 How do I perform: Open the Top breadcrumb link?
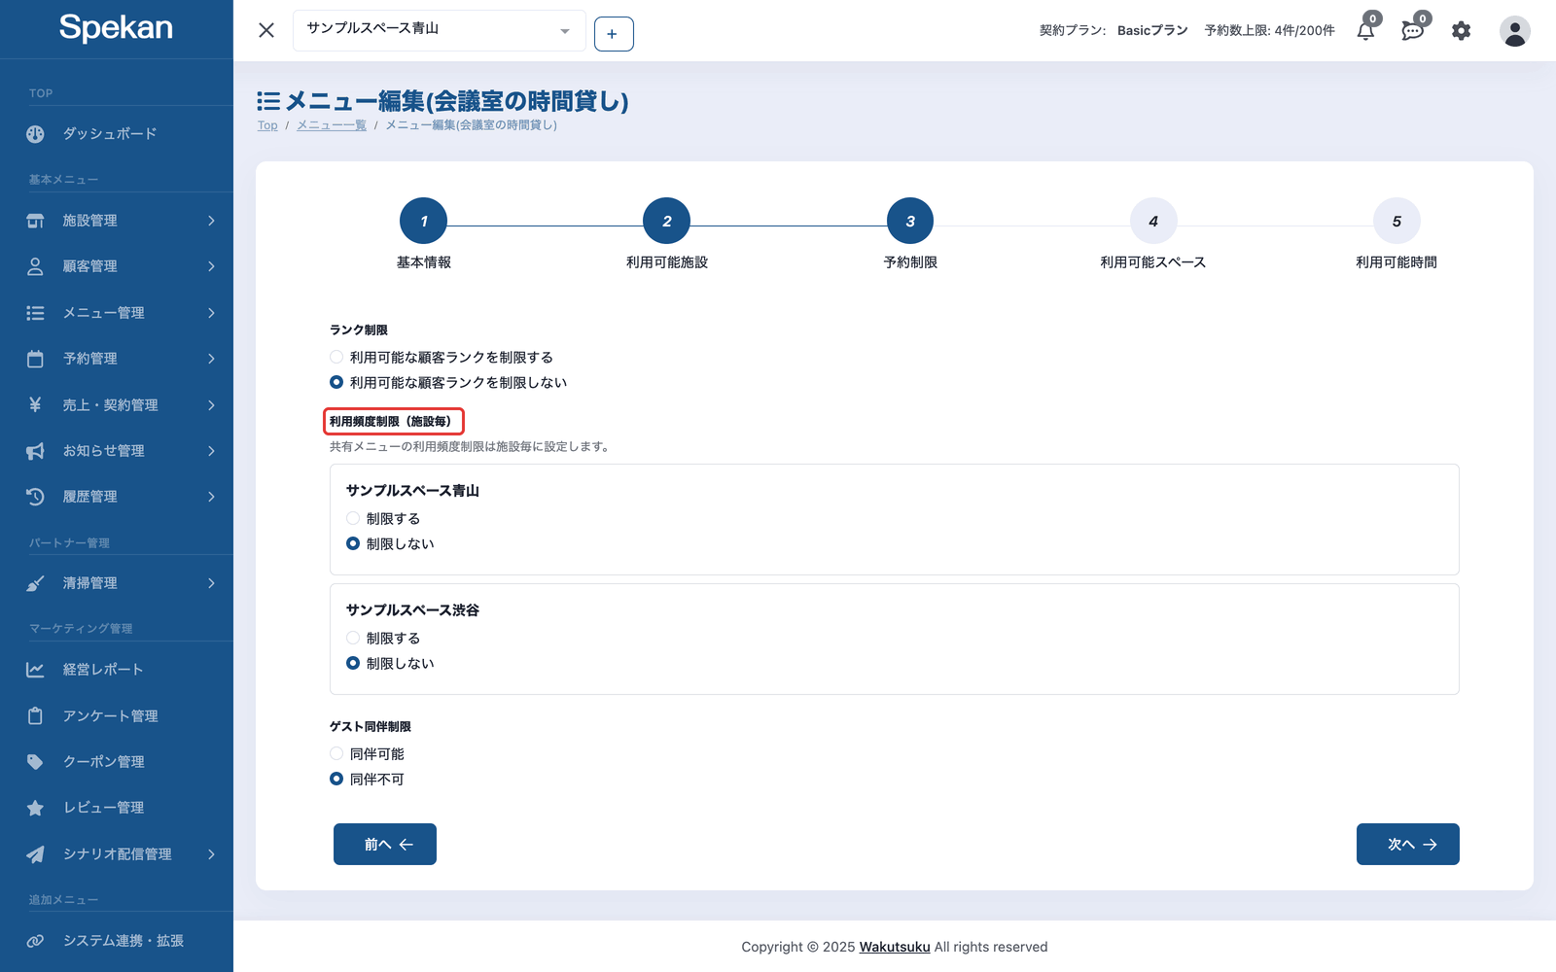pos(267,125)
